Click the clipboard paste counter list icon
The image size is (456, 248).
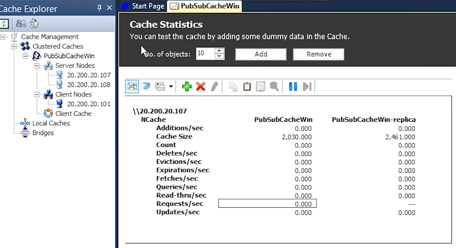pos(247,87)
